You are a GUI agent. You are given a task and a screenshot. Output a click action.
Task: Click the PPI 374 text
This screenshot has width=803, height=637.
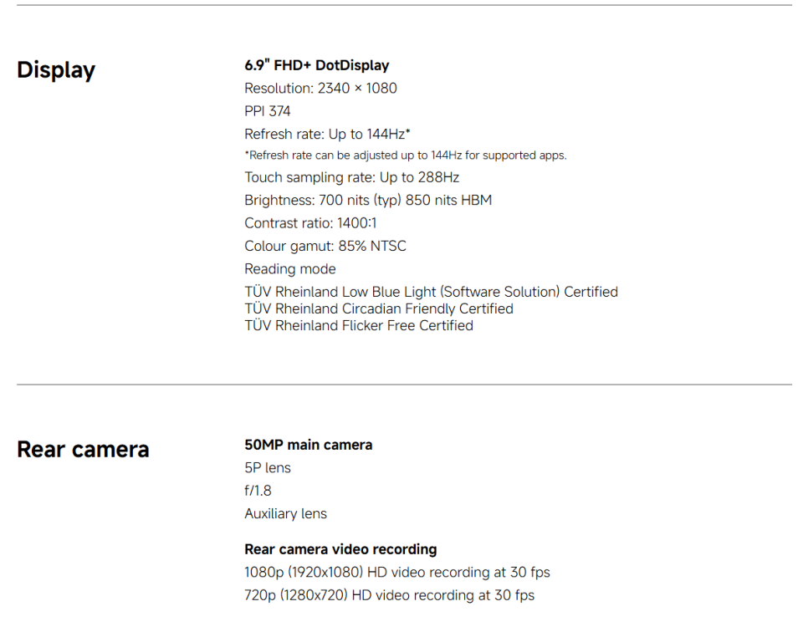pyautogui.click(x=268, y=110)
